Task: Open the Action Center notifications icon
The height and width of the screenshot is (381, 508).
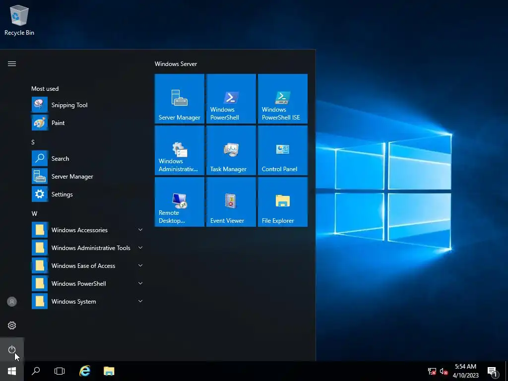Action: click(493, 371)
